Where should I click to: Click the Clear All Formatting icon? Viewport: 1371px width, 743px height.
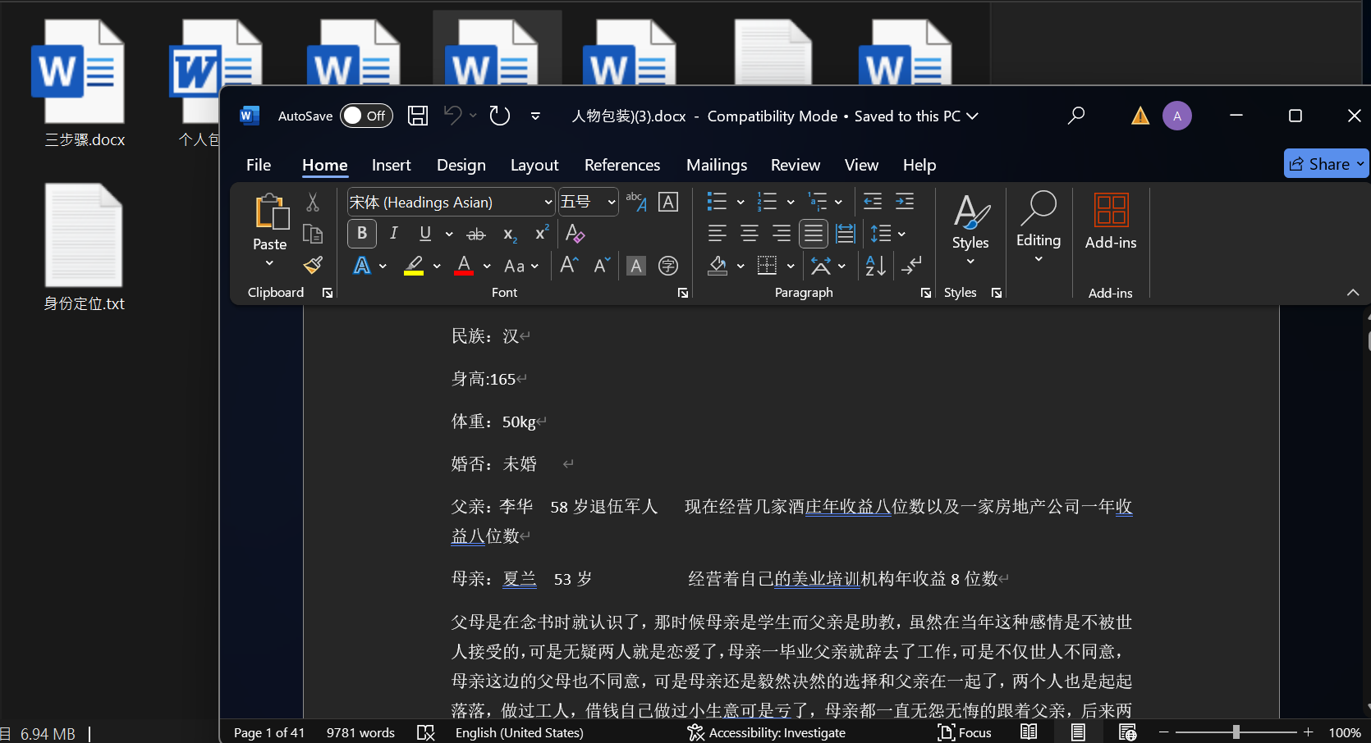tap(575, 234)
